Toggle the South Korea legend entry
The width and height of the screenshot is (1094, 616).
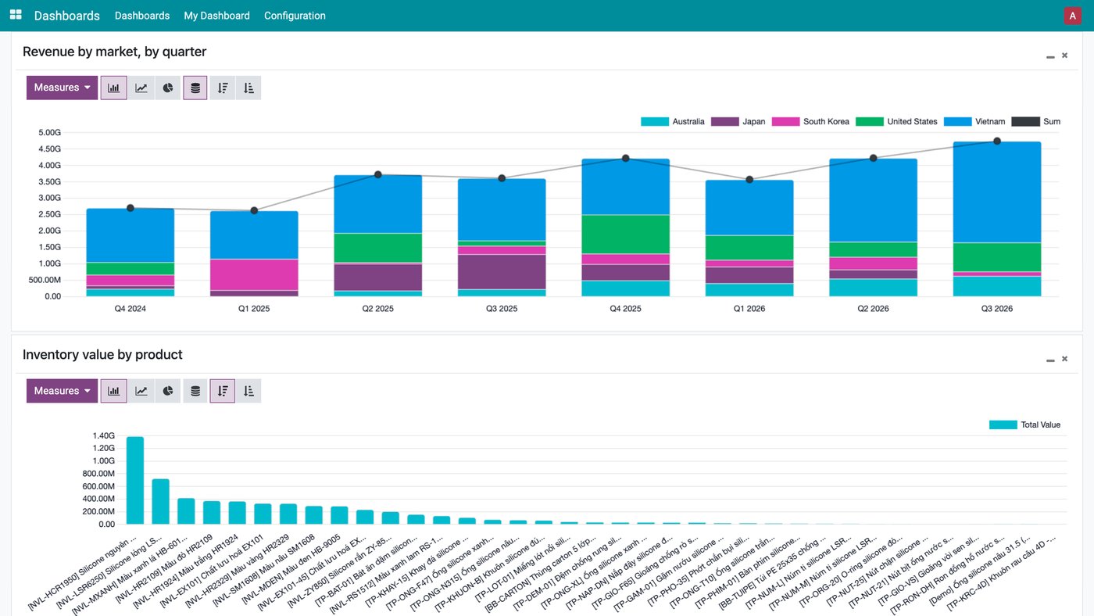[811, 122]
